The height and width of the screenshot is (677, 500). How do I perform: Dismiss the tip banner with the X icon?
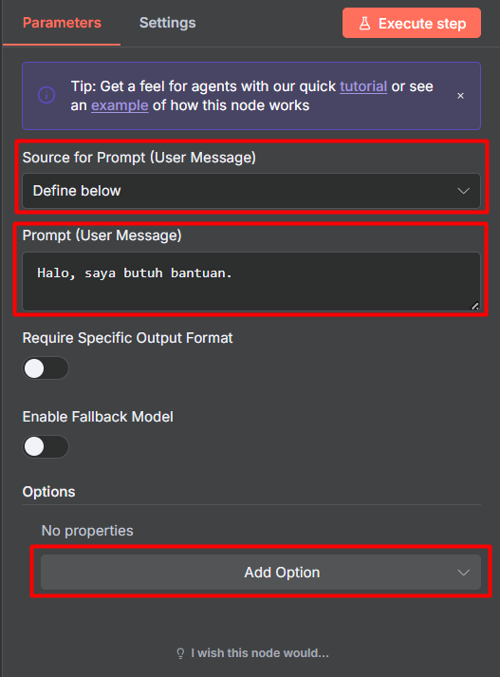pos(460,96)
